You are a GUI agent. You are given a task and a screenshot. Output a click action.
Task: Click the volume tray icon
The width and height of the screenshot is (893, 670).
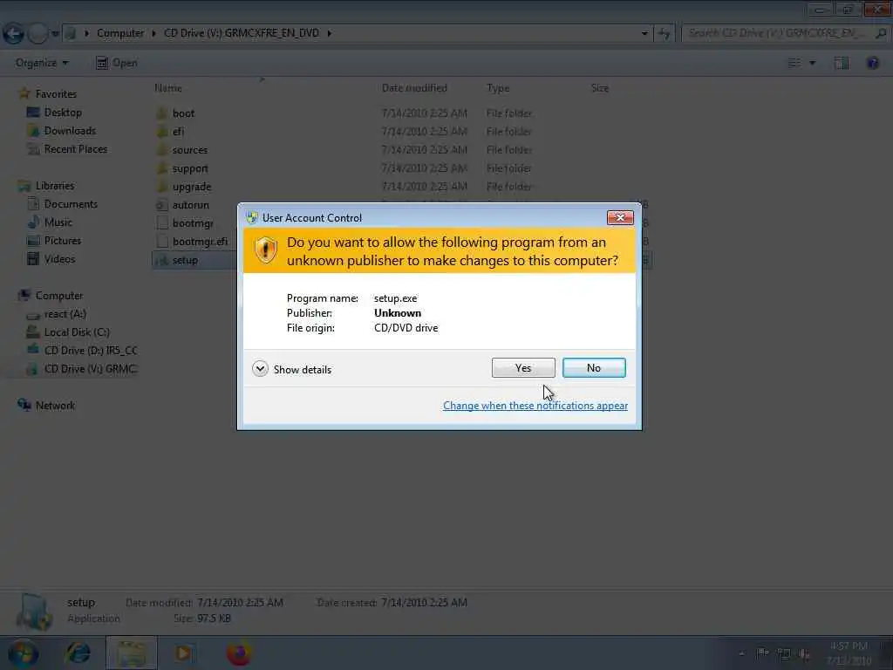(804, 654)
